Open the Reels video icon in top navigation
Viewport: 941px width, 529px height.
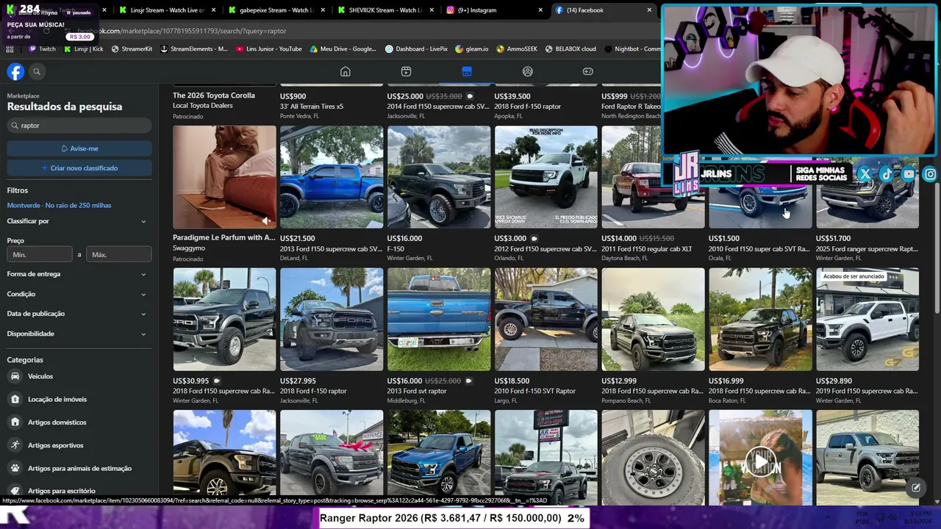(406, 71)
